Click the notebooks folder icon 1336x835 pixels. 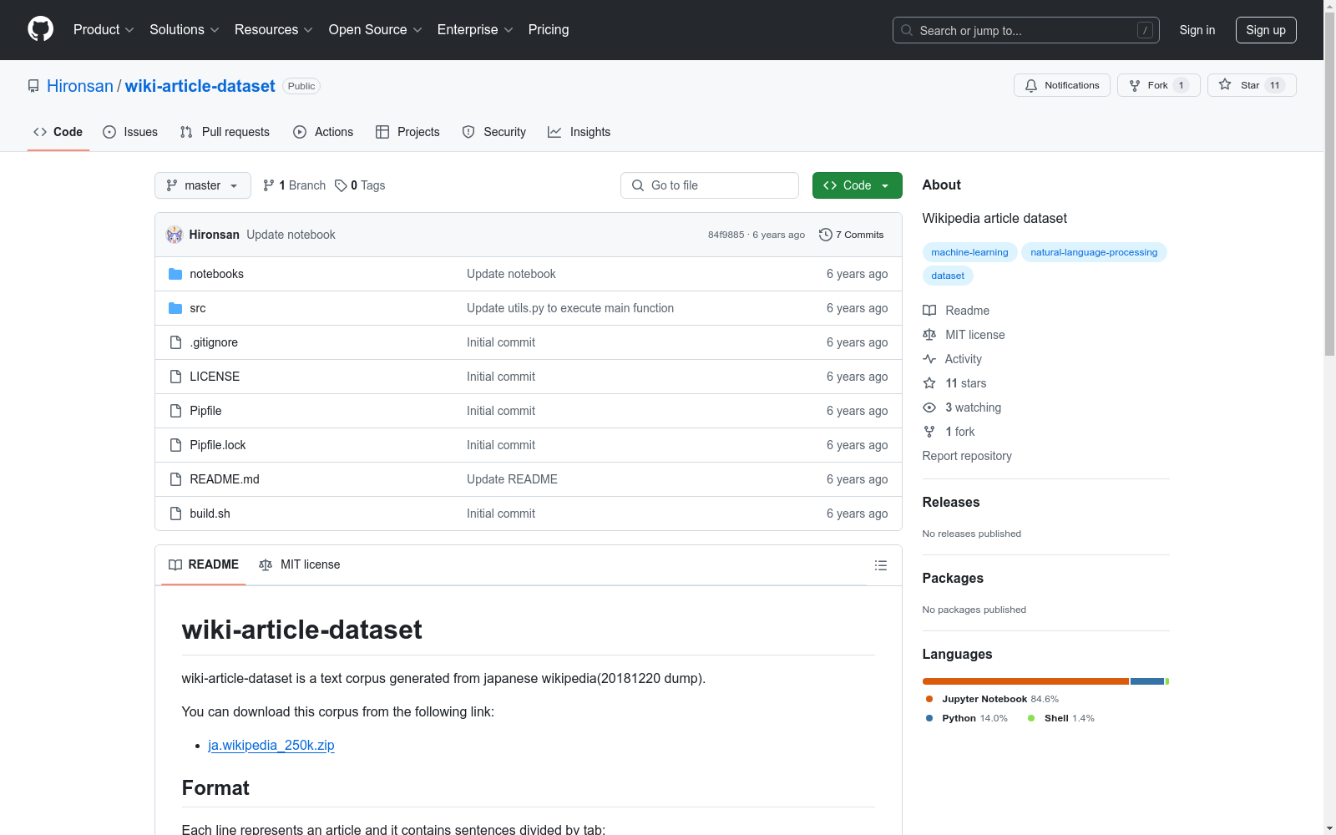tap(175, 274)
